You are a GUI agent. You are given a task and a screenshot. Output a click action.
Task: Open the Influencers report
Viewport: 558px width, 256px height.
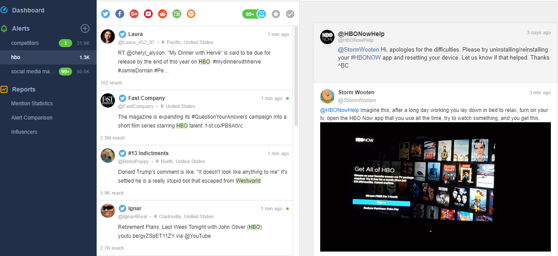(24, 132)
